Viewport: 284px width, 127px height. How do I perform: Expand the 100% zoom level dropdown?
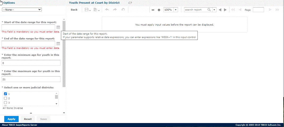(x=176, y=10)
